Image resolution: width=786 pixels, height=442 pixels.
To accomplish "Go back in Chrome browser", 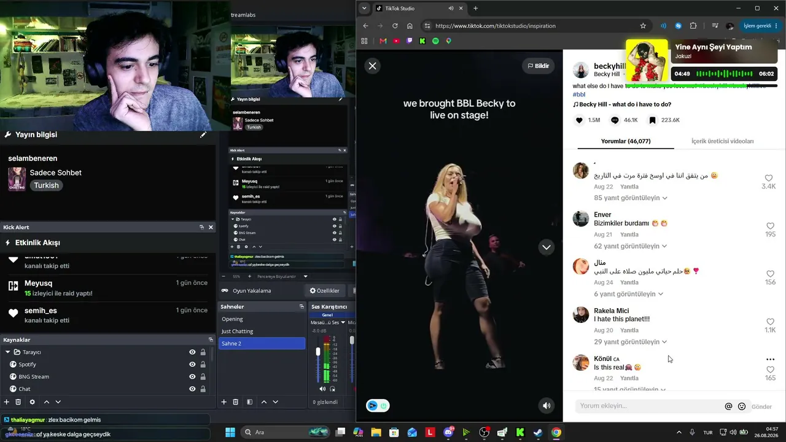I will click(x=365, y=26).
